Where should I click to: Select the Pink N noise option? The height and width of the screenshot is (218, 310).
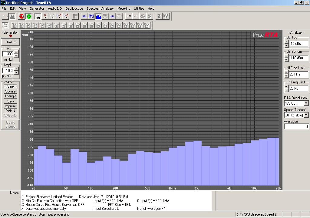(x=10, y=111)
